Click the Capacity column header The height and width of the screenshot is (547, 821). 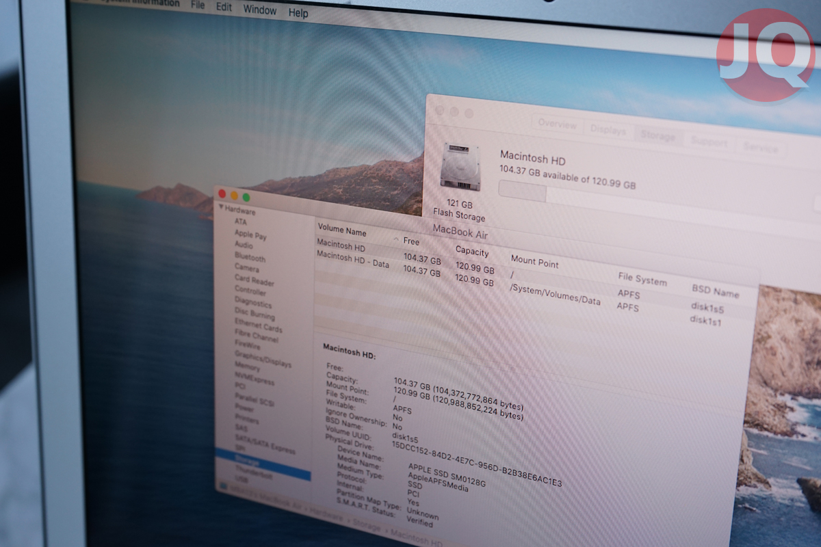tap(472, 252)
